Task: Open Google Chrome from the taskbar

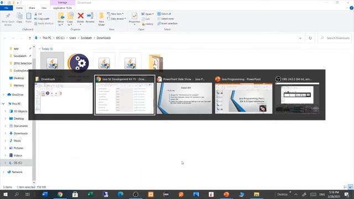Action: pyautogui.click(x=60, y=195)
